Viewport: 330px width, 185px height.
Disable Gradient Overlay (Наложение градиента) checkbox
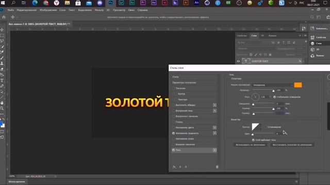click(174, 133)
